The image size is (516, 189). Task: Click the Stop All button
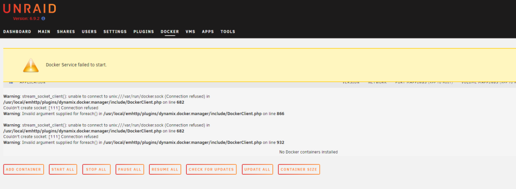tap(96, 169)
